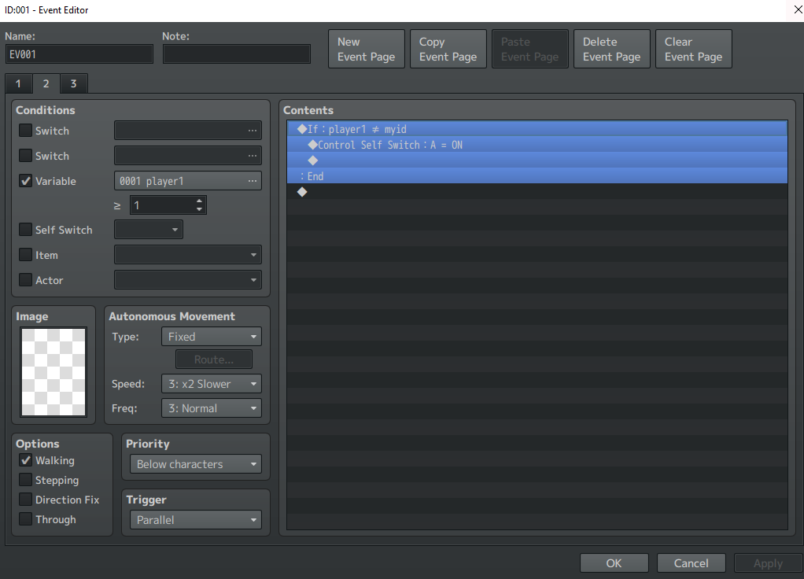
Task: Enable the Item condition checkbox
Action: (25, 254)
